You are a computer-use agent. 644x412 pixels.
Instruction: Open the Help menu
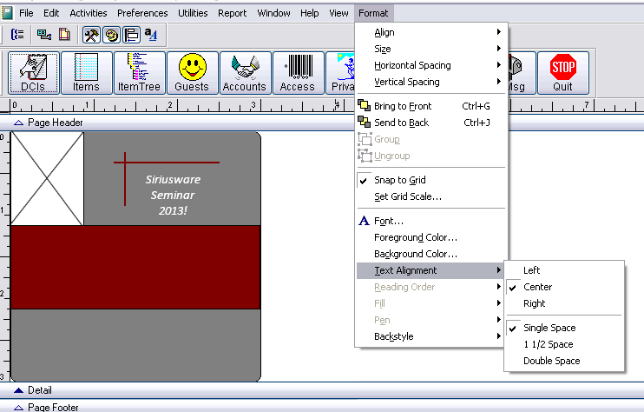pyautogui.click(x=309, y=13)
